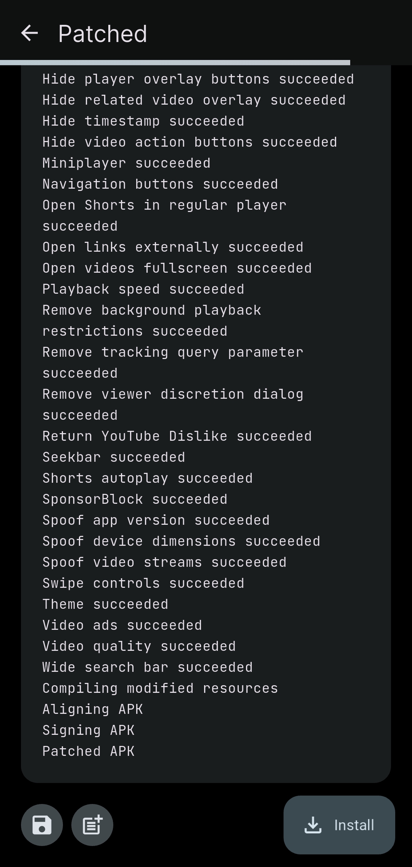Click the 'Miniplayer succeeded' log line
The width and height of the screenshot is (412, 867).
(x=126, y=163)
